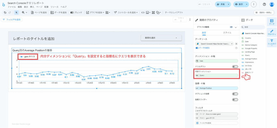Open the community visualizations icon dropdown
Image resolution: width=277 pixels, height=128 pixels.
(108, 12)
